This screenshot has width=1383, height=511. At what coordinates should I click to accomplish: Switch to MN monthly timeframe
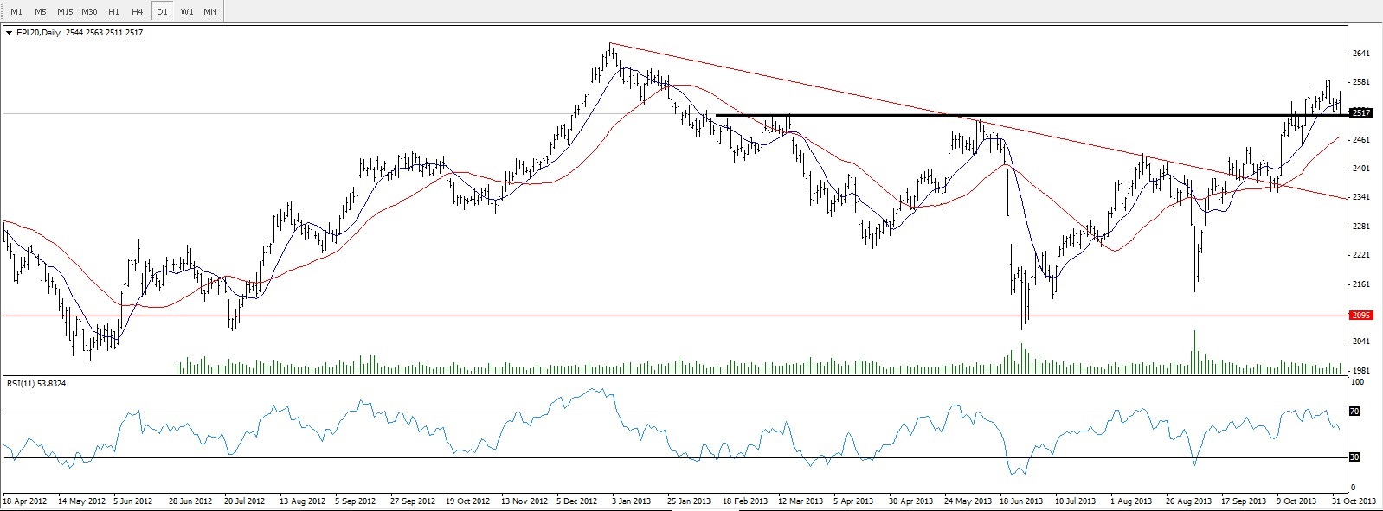tap(210, 11)
